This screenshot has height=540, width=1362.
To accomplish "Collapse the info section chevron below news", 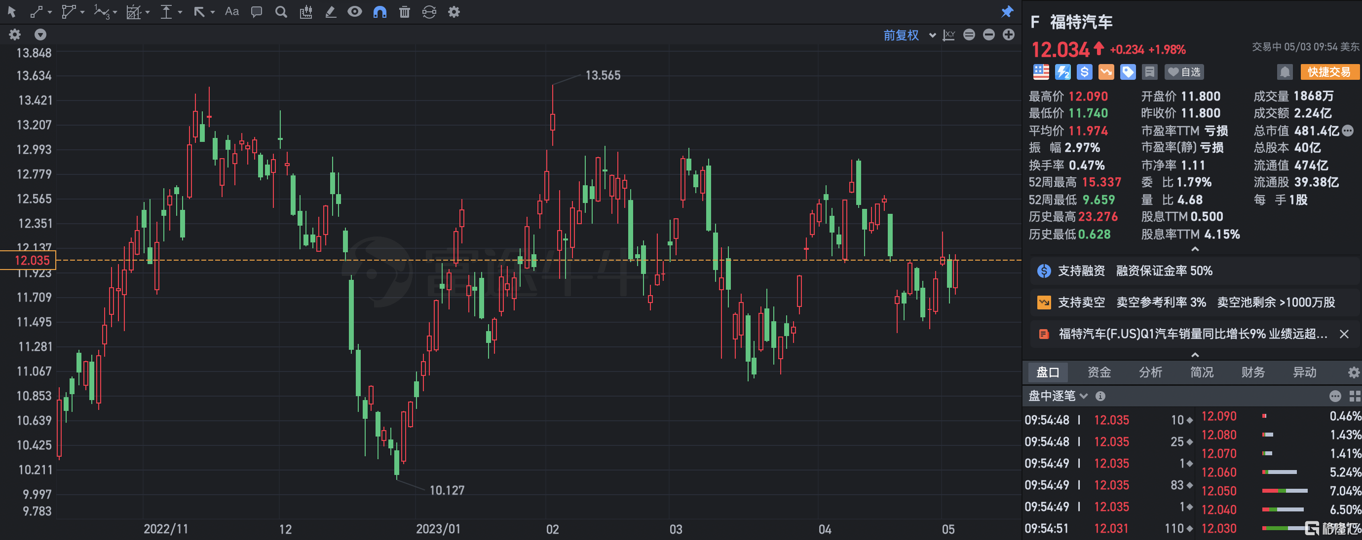I will point(1195,355).
